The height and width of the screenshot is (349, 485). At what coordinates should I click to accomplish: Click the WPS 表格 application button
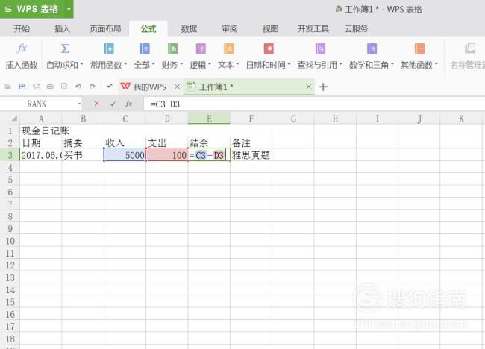coord(33,9)
